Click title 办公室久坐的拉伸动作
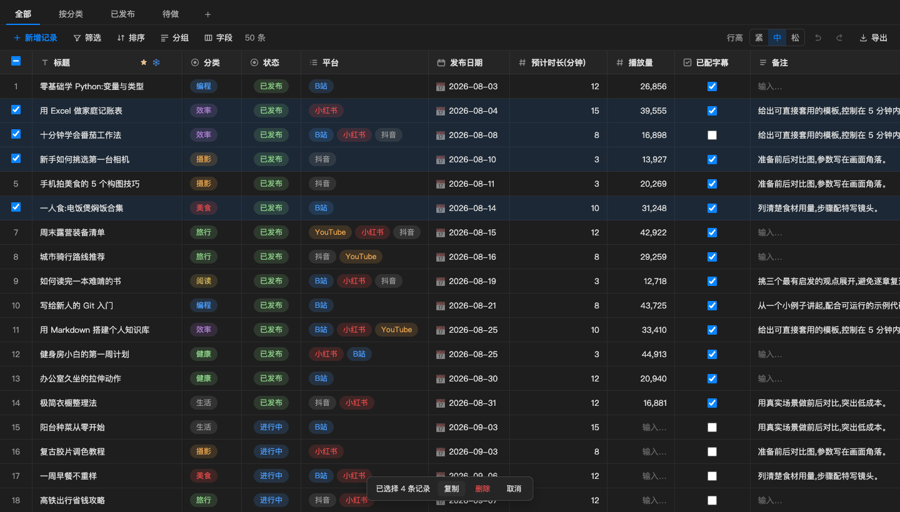Screen dimensions: 900x512 pos(81,379)
